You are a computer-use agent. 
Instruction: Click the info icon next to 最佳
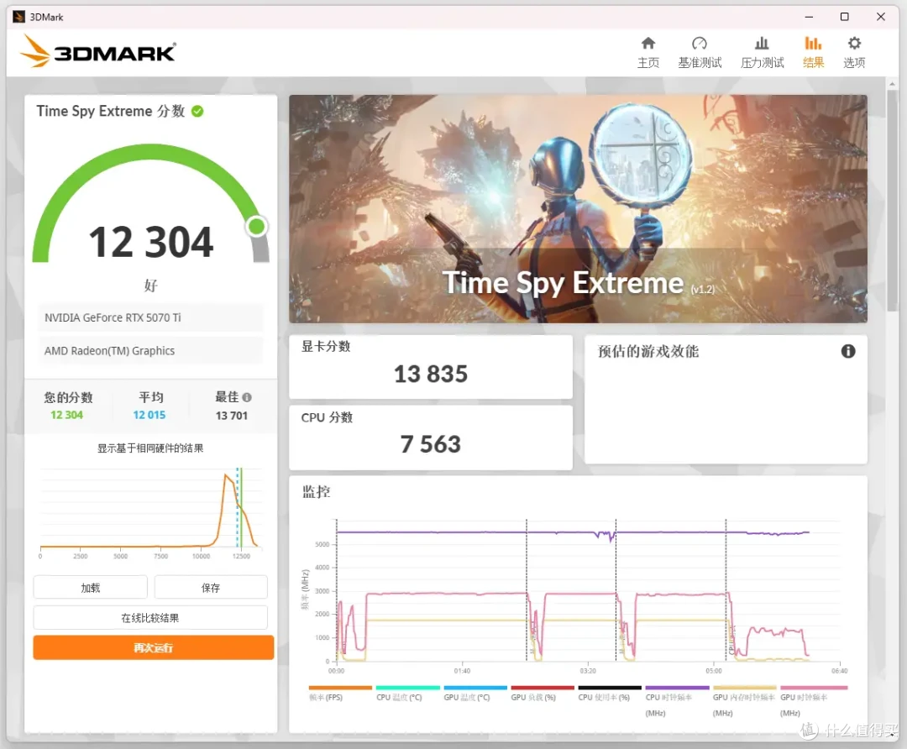(x=247, y=397)
